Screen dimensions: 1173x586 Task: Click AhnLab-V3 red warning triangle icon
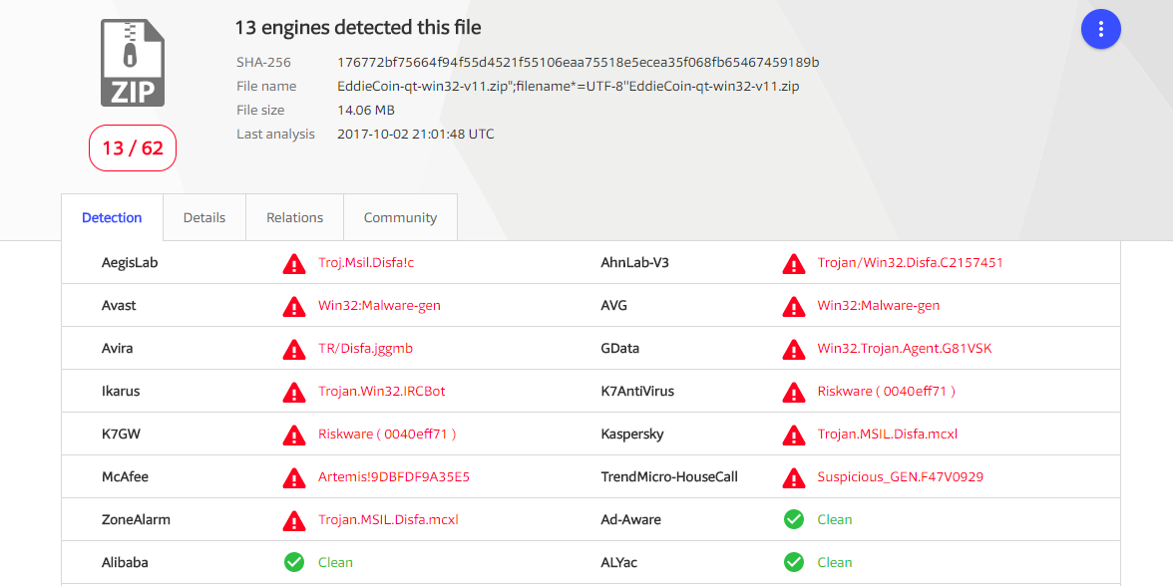(794, 263)
